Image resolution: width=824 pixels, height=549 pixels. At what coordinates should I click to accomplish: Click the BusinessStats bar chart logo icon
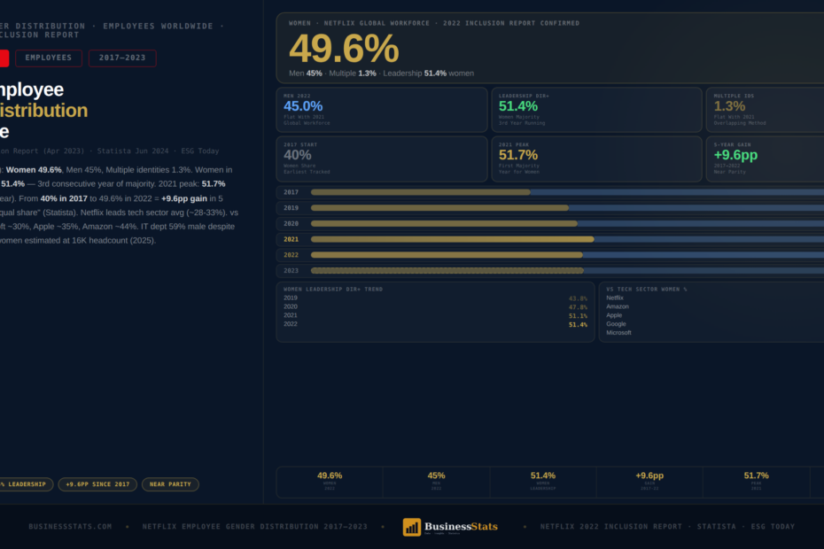pos(411,527)
